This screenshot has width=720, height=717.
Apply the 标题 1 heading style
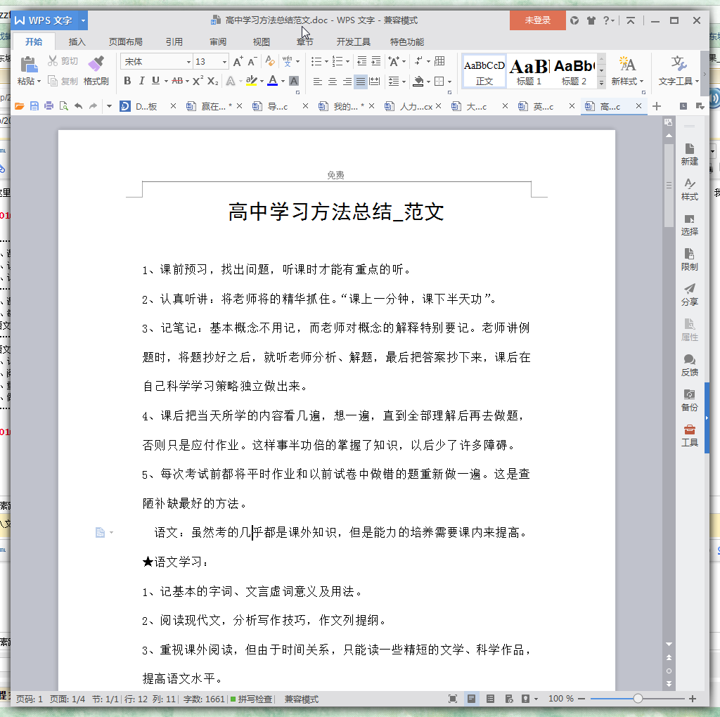529,71
